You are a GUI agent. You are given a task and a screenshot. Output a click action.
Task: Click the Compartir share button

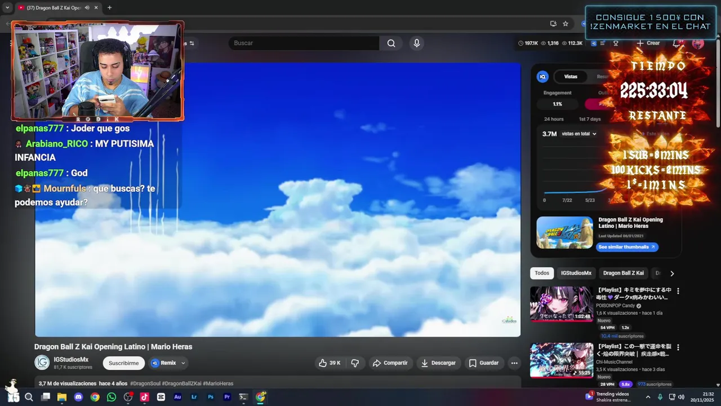tap(390, 363)
